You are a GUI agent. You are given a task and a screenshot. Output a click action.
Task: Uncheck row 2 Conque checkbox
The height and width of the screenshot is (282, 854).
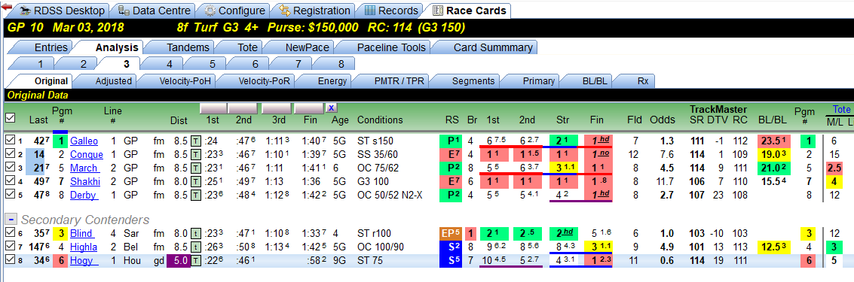(x=10, y=154)
